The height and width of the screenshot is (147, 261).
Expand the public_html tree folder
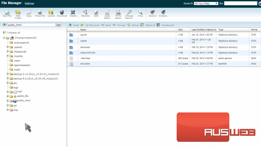pos(8,100)
